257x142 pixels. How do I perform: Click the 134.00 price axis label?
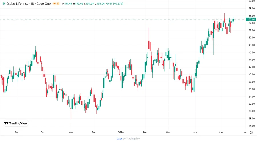tap(251, 97)
